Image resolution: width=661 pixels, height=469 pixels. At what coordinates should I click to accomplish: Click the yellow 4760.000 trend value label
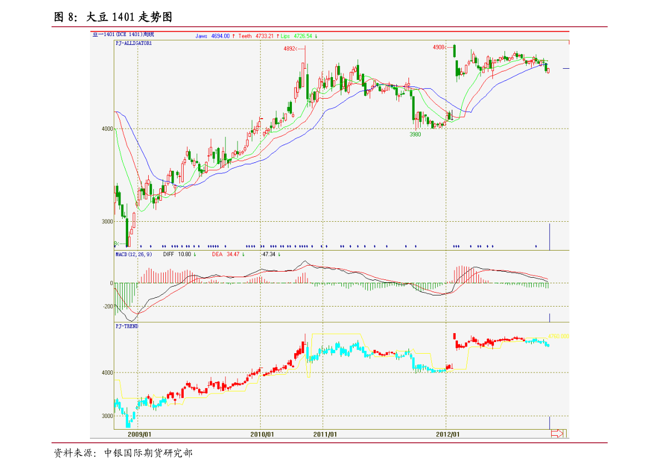pos(558,337)
